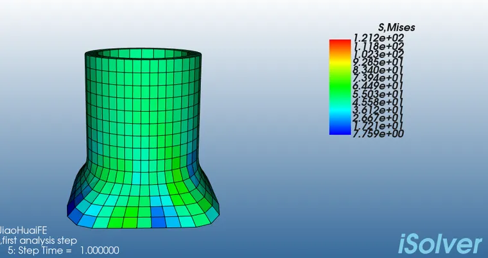Click the 1.721e+01 legend label
Viewport: 488px width, 258px height.
point(372,125)
